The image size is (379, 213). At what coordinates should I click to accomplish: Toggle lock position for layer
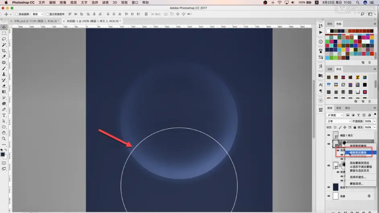coord(345,127)
